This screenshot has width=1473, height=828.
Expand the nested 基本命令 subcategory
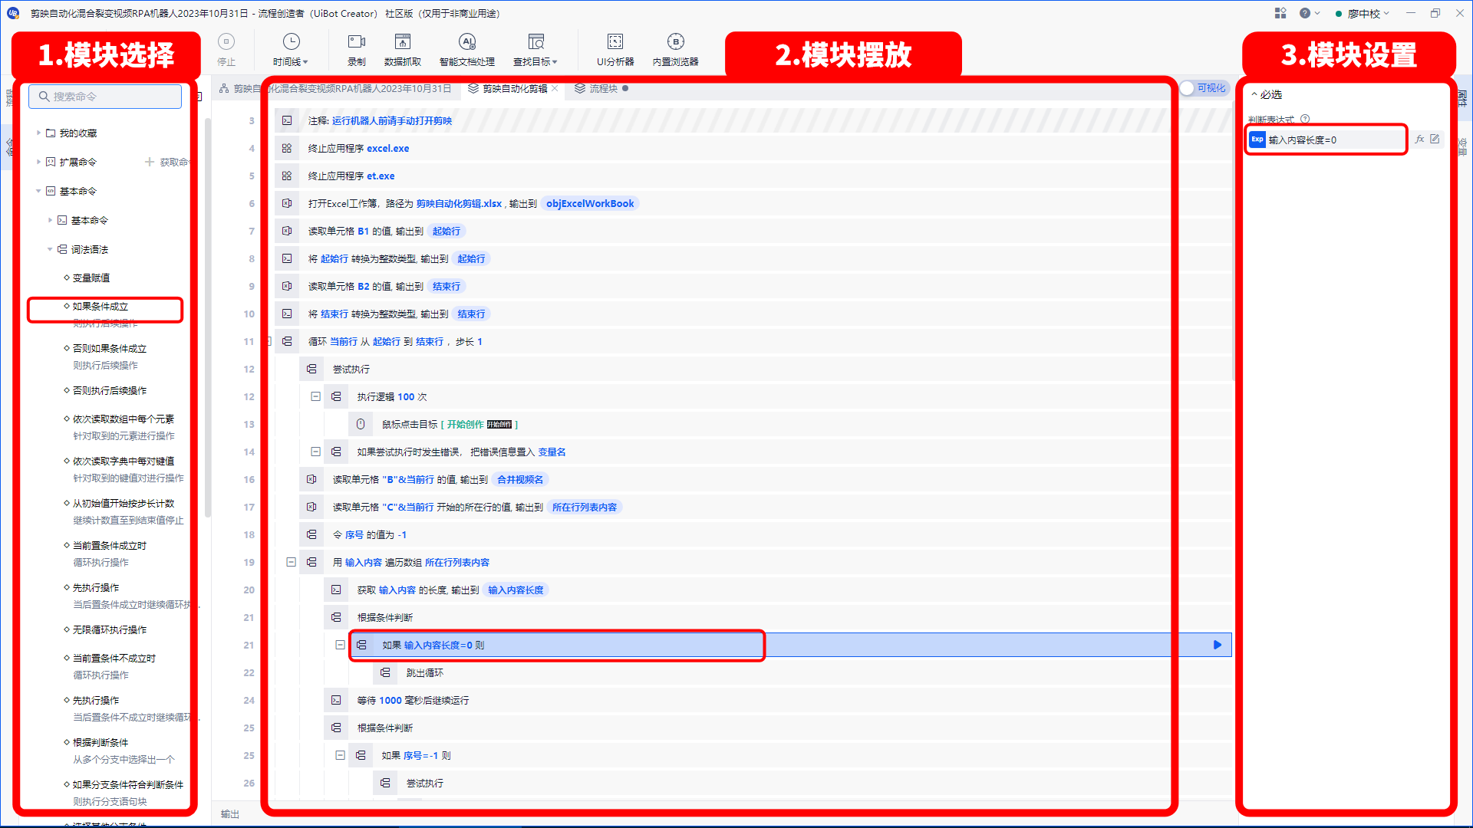(51, 220)
